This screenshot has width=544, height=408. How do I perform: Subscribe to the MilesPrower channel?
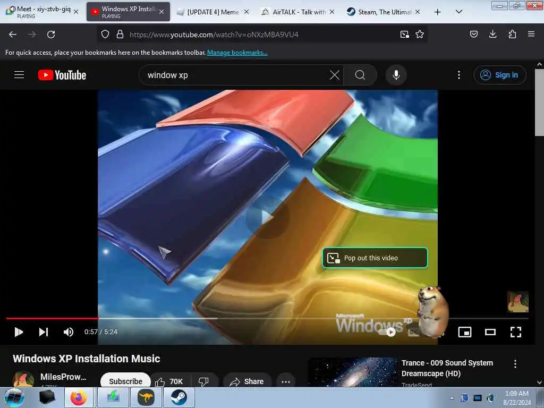[x=125, y=381]
